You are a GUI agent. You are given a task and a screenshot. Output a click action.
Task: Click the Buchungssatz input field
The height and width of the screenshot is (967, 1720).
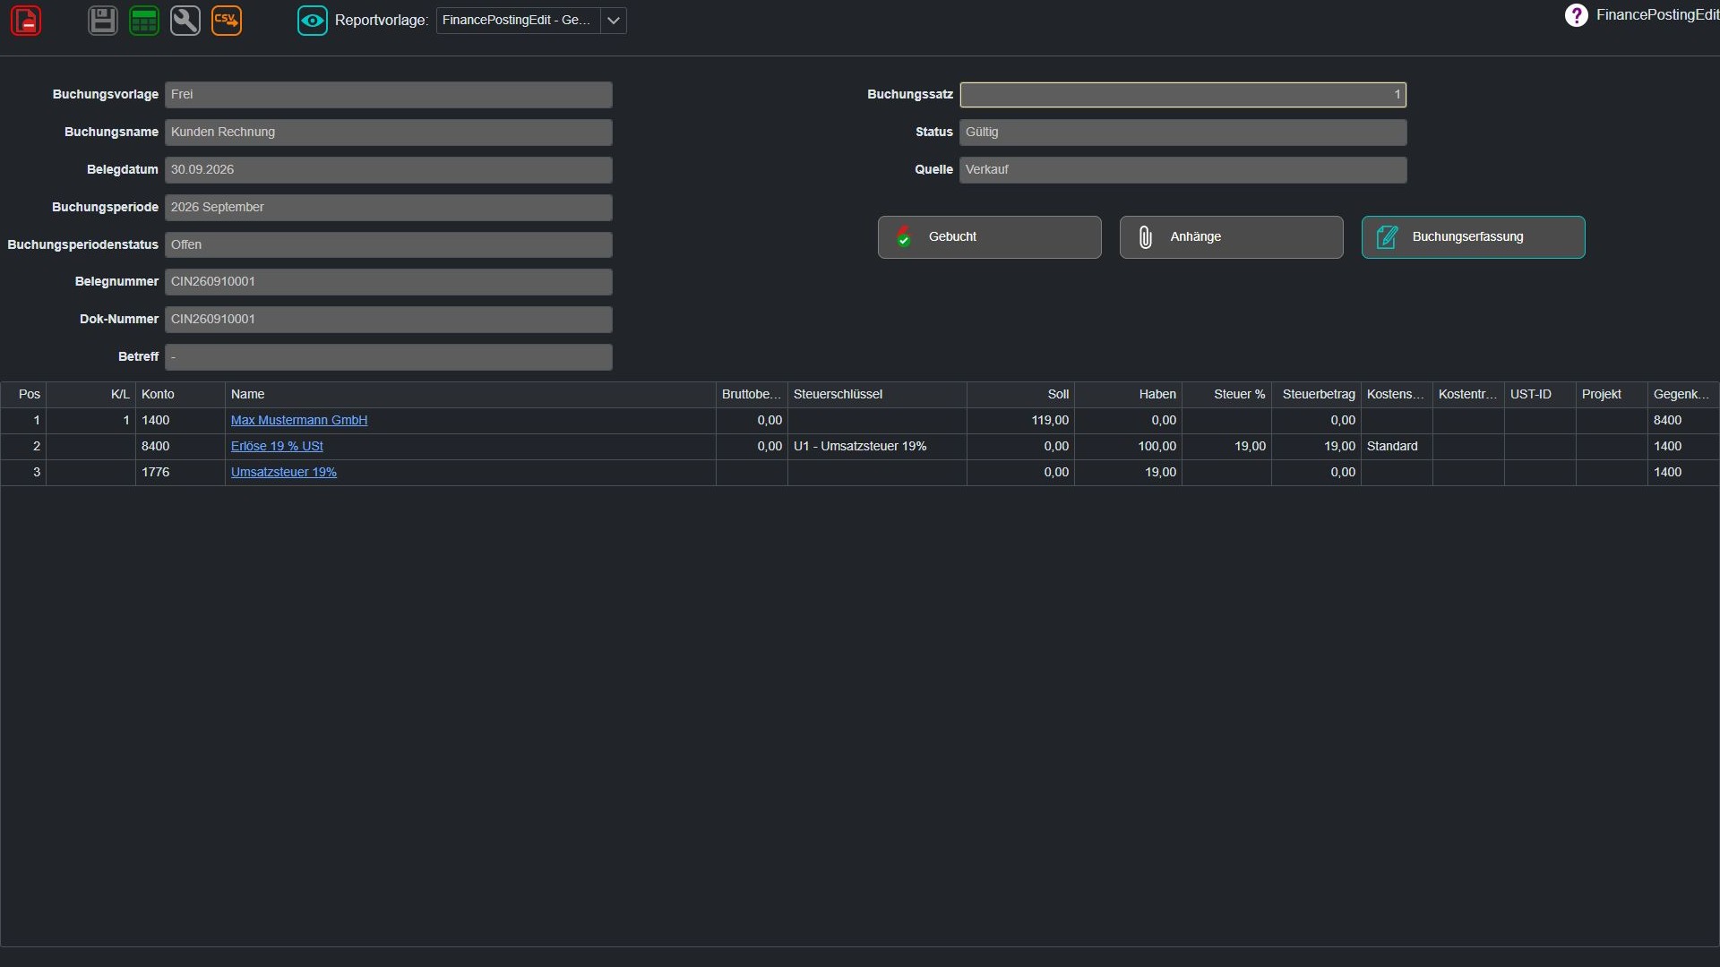tap(1183, 95)
